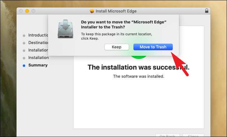Click the "Install Microsoft Edge" window title
The image size is (227, 137).
(116, 11)
